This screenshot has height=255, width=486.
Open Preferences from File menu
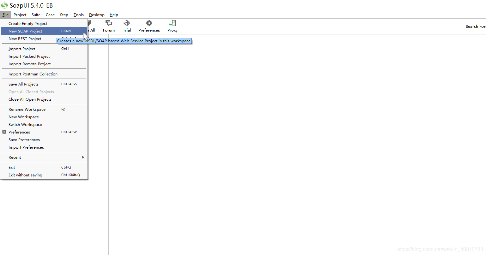(x=44, y=132)
